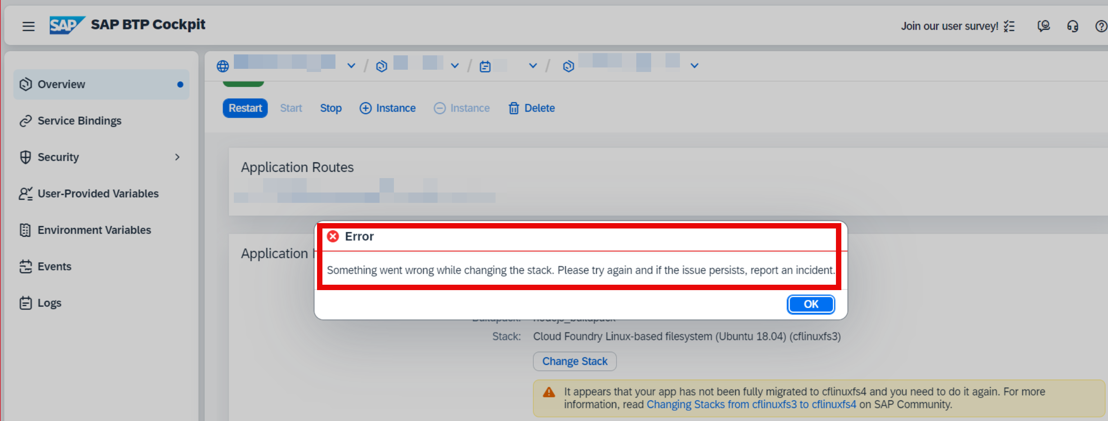Click the application cube icon in breadcrumb

568,66
